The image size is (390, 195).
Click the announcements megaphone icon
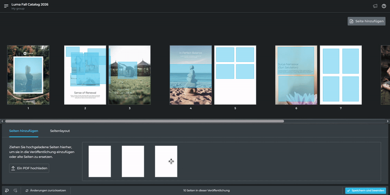coord(375,6)
